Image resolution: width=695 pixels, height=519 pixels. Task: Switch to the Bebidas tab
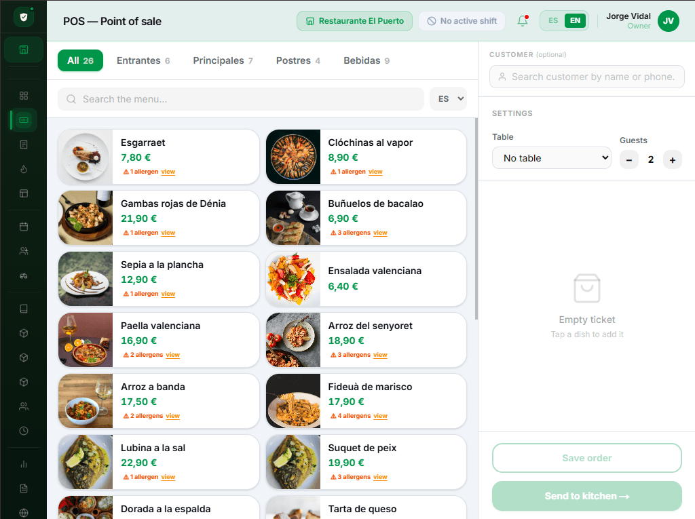367,61
